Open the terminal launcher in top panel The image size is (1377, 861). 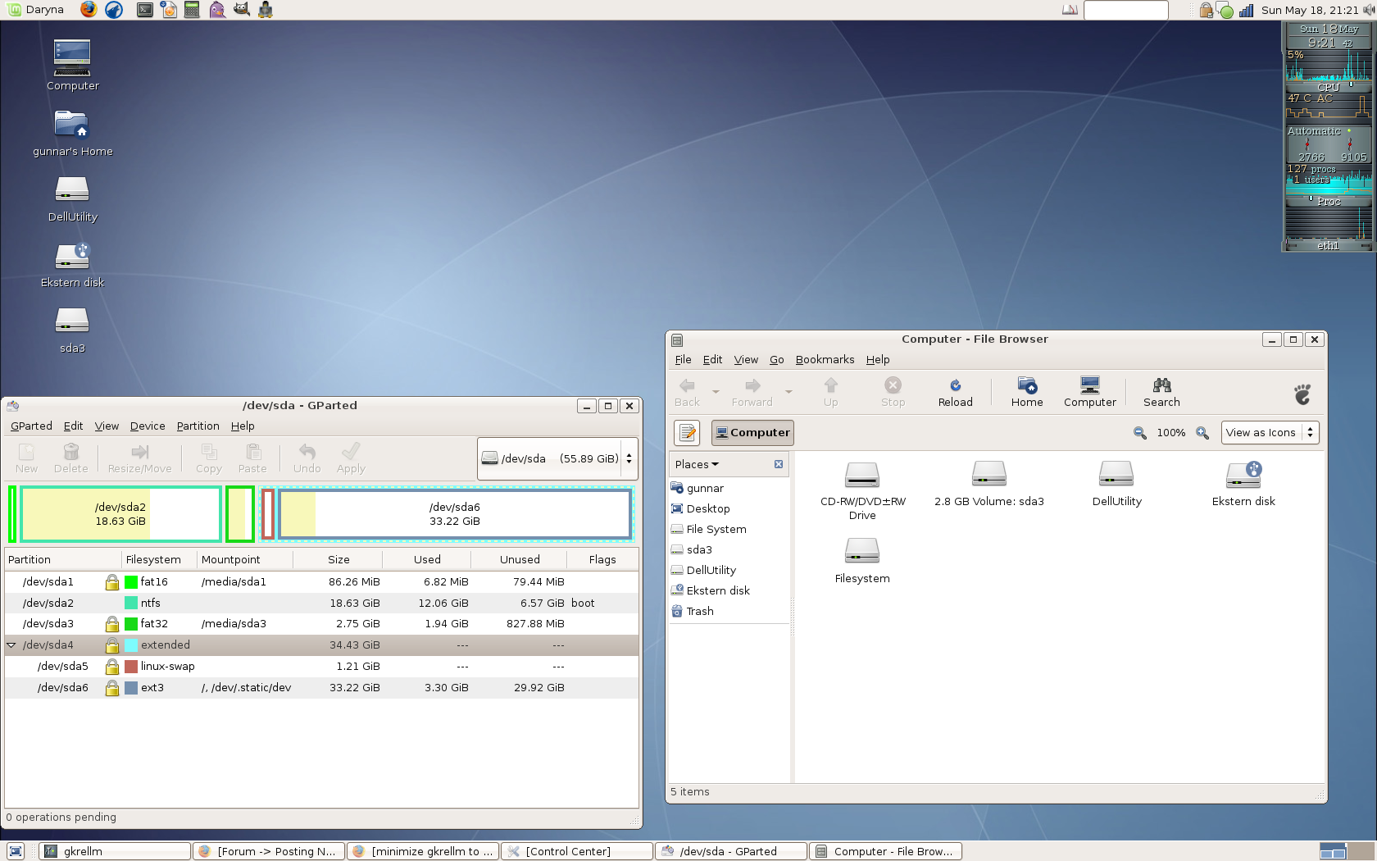click(x=145, y=10)
